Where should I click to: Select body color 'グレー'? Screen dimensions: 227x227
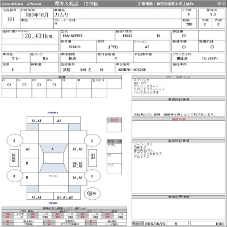[x=16, y=58]
